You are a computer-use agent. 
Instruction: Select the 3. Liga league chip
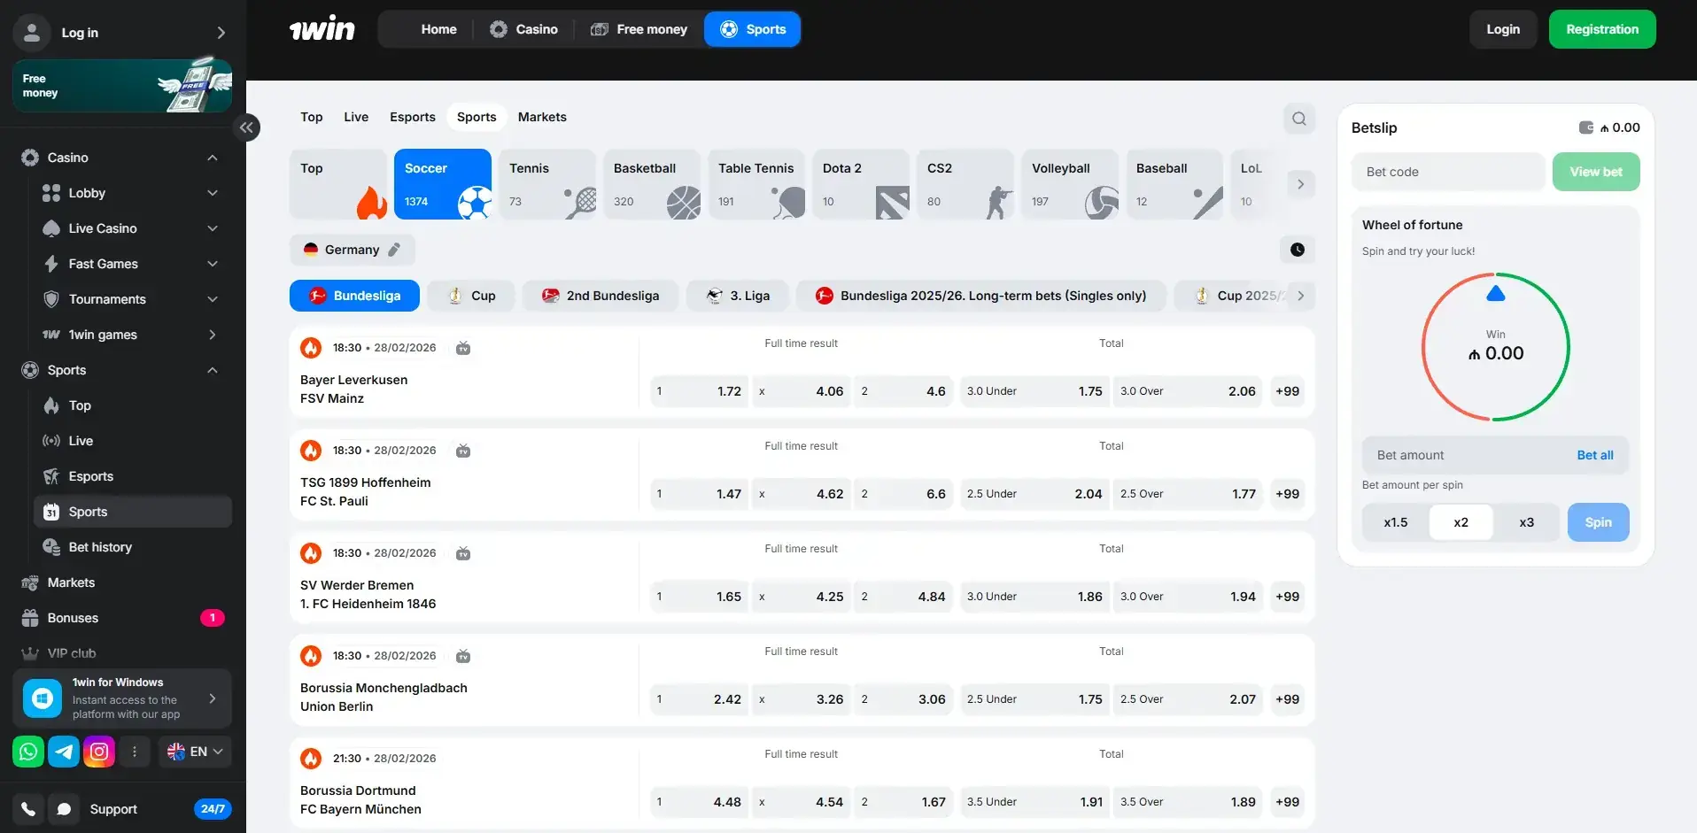tap(737, 296)
